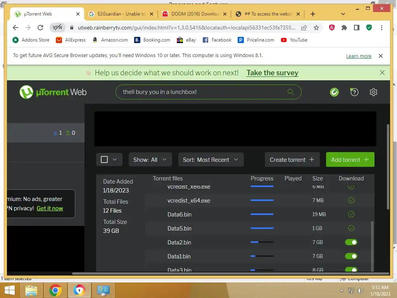This screenshot has width=397, height=298.
Task: Open Addons Store bookmark
Action: click(31, 40)
